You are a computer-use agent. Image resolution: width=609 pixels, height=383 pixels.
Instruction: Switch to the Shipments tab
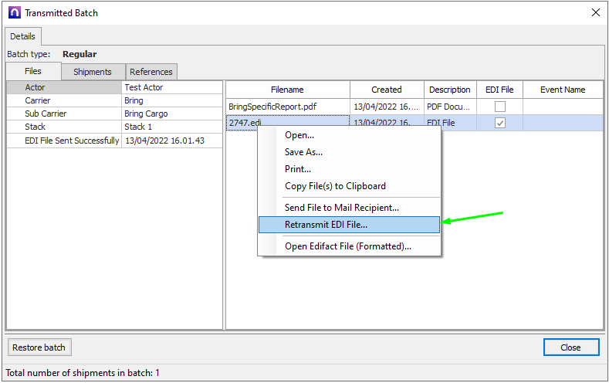(x=93, y=72)
